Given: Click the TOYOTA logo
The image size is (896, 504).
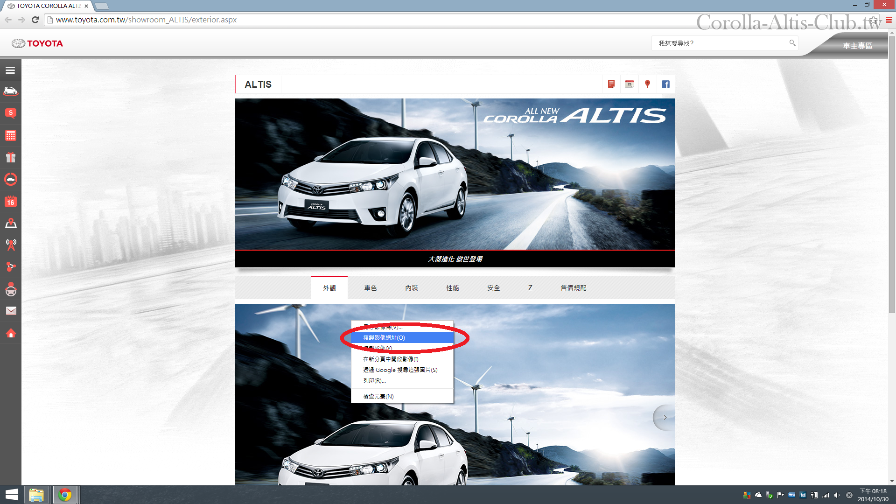Looking at the screenshot, I should 37,43.
